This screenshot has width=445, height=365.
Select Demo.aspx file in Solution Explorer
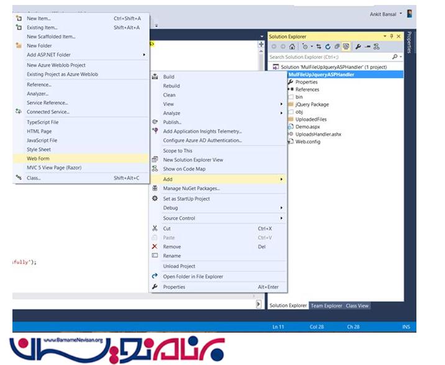[308, 127]
